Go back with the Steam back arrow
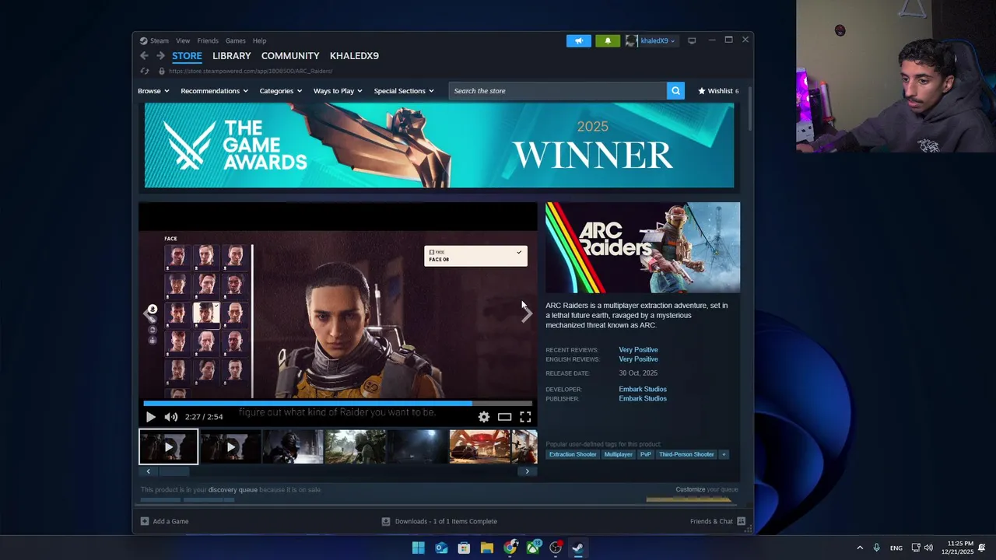Image resolution: width=996 pixels, height=560 pixels. pyautogui.click(x=144, y=56)
